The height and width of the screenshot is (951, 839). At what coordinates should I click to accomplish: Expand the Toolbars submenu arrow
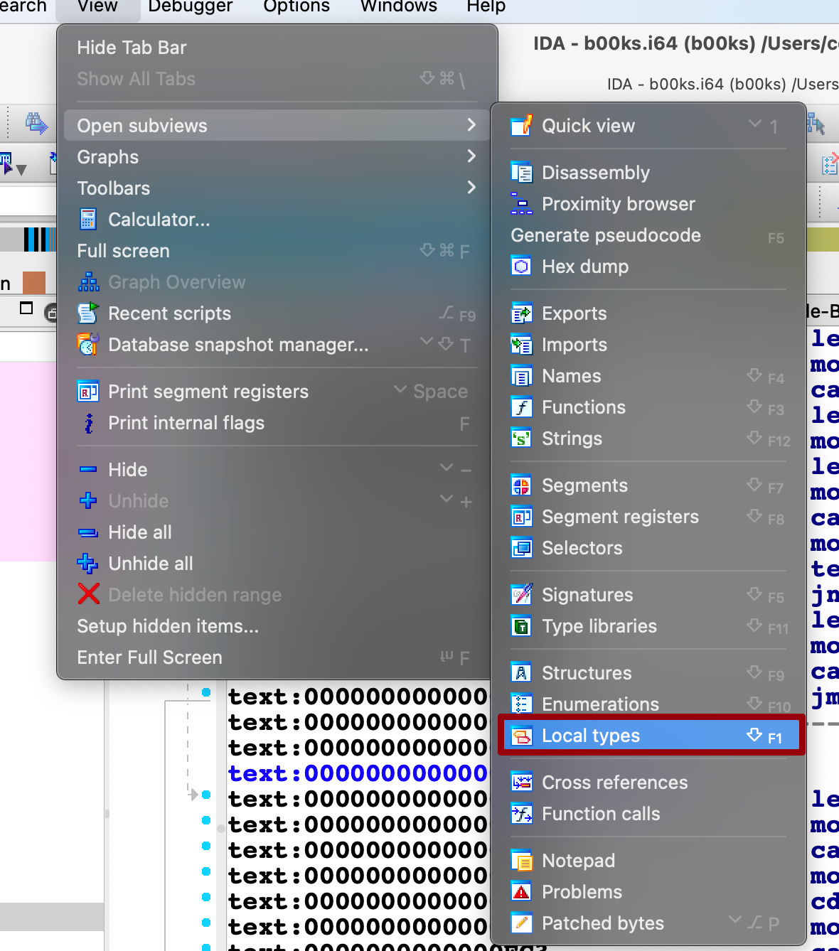[x=471, y=188]
